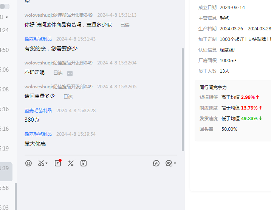Click the scissors screenshot tool
Screen dimensions: 271x210
click(41, 163)
